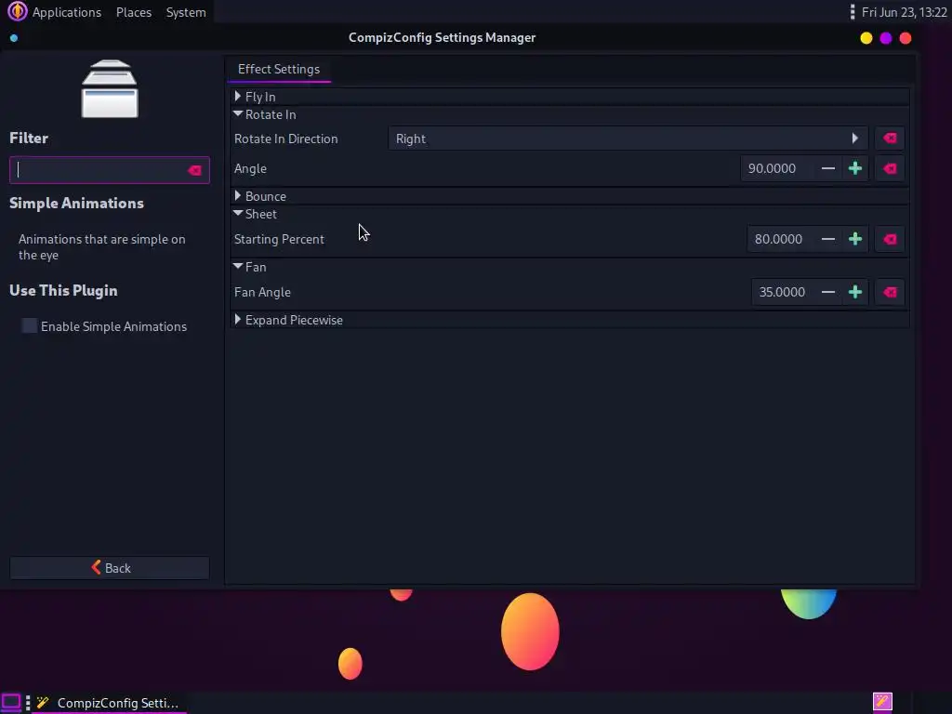Increase Starting Percent with plus button
The width and height of the screenshot is (952, 714).
(x=855, y=239)
